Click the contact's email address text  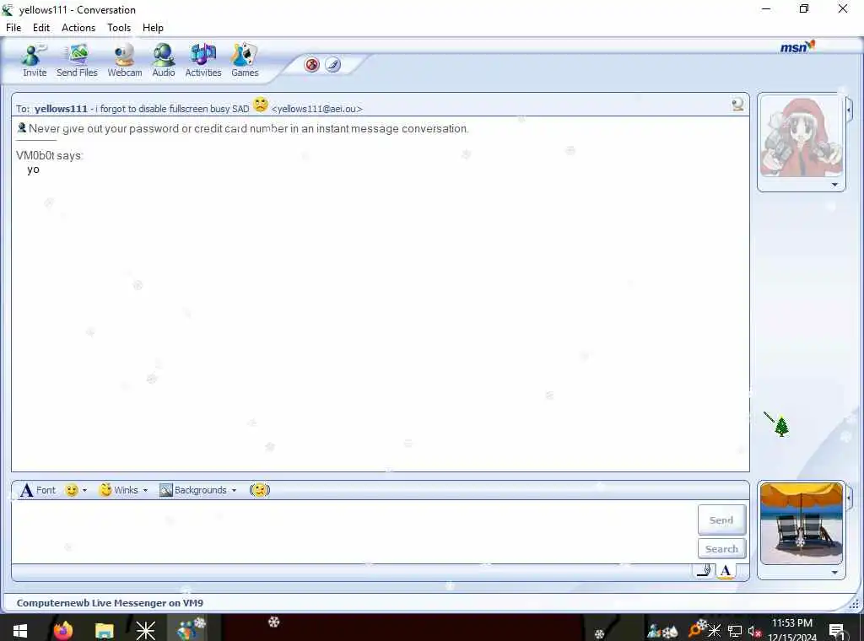tap(317, 109)
